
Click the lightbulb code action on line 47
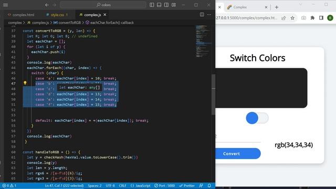25,83
